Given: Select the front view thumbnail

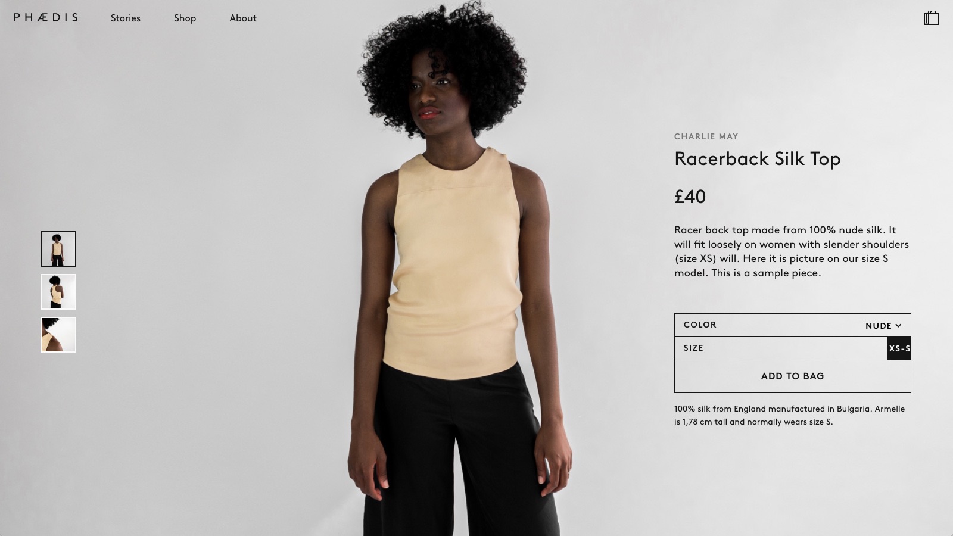Looking at the screenshot, I should click(x=58, y=249).
